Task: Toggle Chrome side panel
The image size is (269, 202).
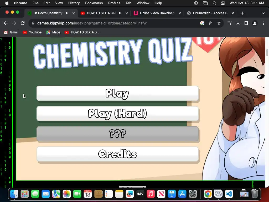Action: click(246, 23)
